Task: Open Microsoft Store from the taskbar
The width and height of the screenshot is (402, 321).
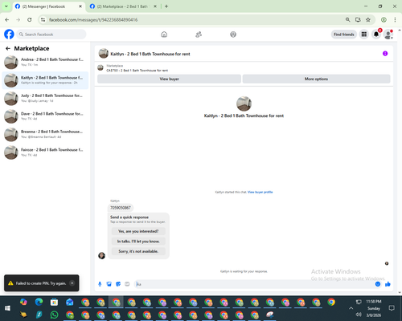Action: tap(54, 303)
